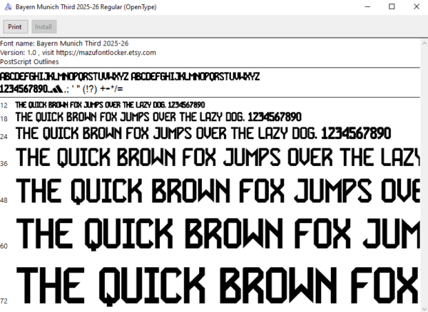Click the size label 24

click(x=4, y=137)
